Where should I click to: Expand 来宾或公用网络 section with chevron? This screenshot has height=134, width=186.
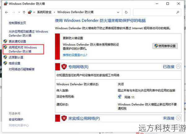178,118
